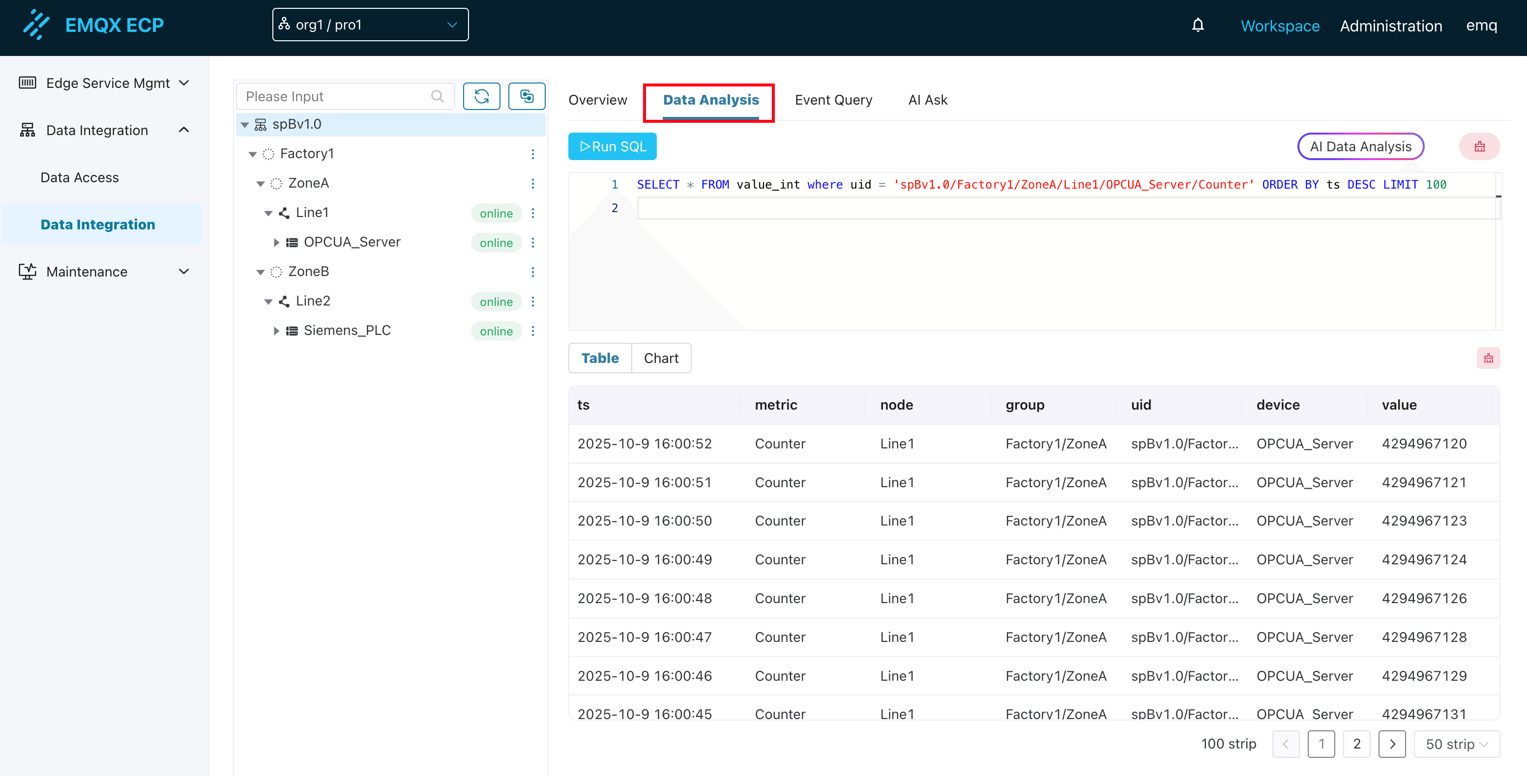The height and width of the screenshot is (776, 1527).
Task: Open the three-dot menu next to Siemens_PLC
Action: point(533,331)
